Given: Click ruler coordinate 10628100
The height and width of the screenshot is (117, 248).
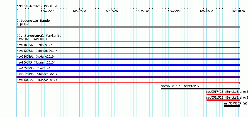Looking at the screenshot, I should (x=238, y=11).
